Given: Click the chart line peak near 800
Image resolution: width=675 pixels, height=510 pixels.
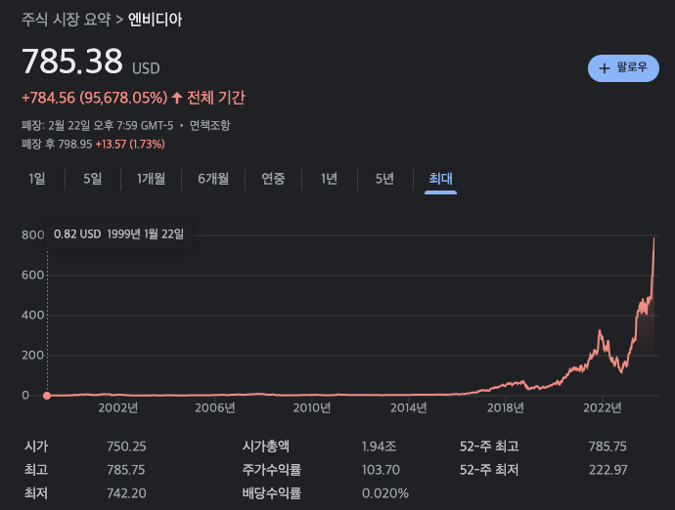Looking at the screenshot, I should tap(653, 239).
